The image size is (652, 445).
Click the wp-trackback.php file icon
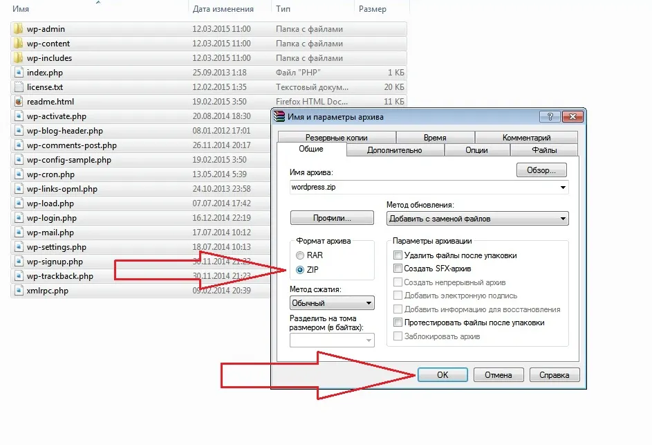[x=18, y=276]
